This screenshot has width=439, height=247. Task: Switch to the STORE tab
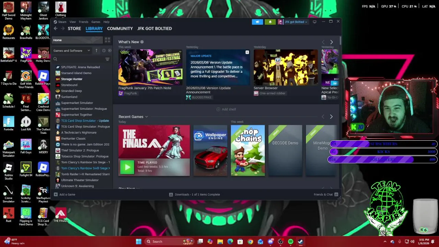point(74,28)
